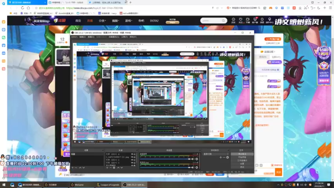
Task: Remove the source using the Sources minus icon
Action: pyautogui.click(x=111, y=168)
